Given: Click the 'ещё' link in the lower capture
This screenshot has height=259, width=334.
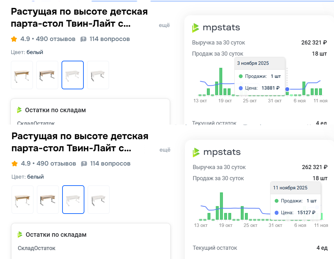Looking at the screenshot, I should pyautogui.click(x=165, y=150).
